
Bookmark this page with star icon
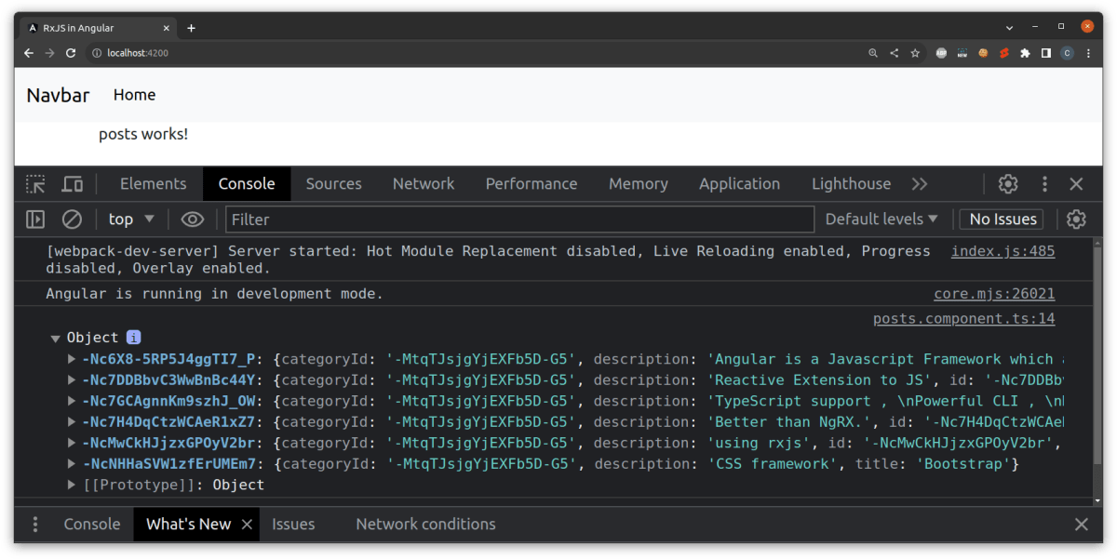click(915, 53)
